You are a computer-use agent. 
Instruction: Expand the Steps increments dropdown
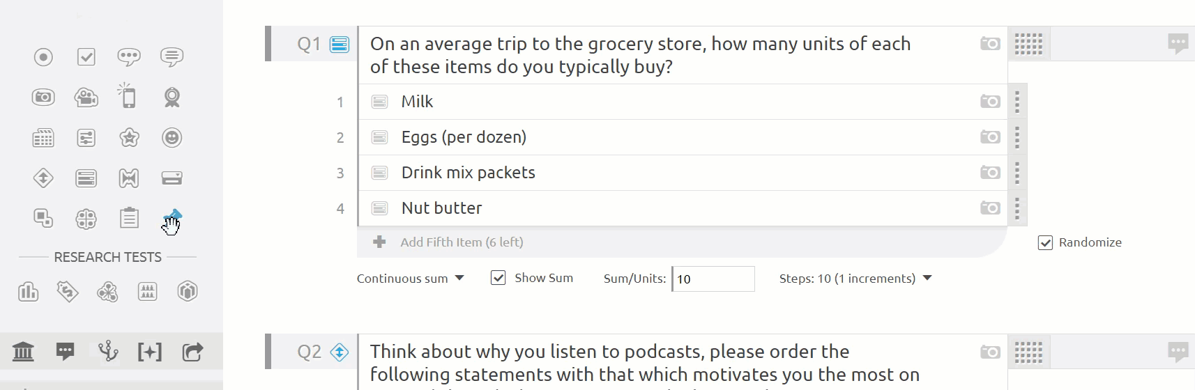855,279
